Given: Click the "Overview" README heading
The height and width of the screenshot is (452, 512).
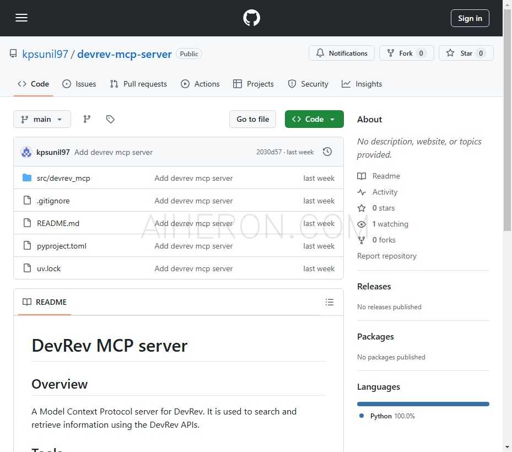Looking at the screenshot, I should click(x=60, y=384).
